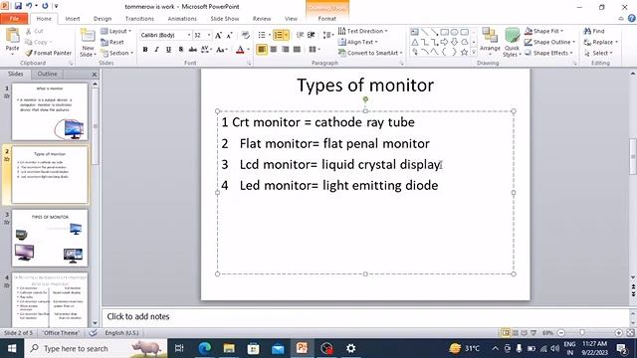
Task: Open File Explorer from the taskbar
Action: (x=229, y=348)
